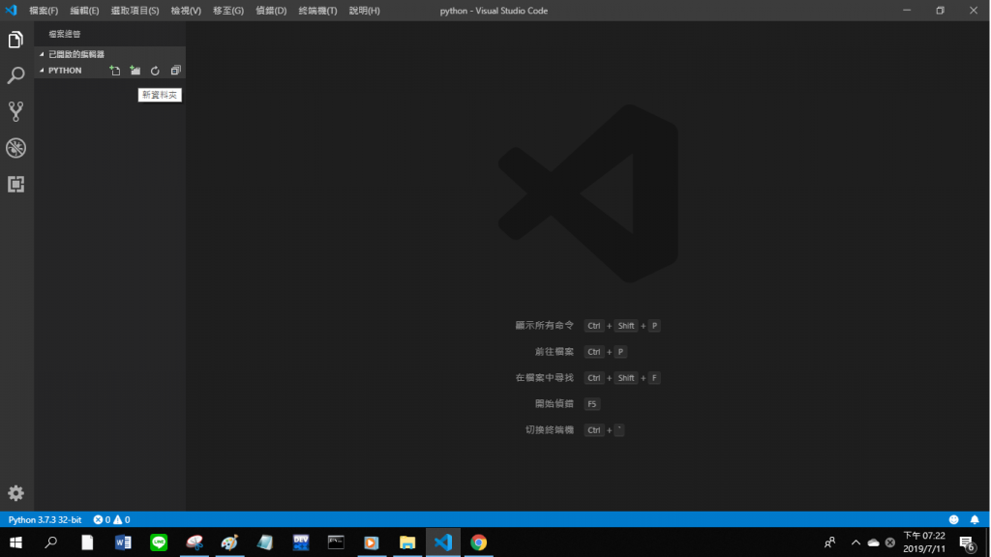The height and width of the screenshot is (557, 991).
Task: Open the 終端機(T) menu
Action: (x=317, y=11)
